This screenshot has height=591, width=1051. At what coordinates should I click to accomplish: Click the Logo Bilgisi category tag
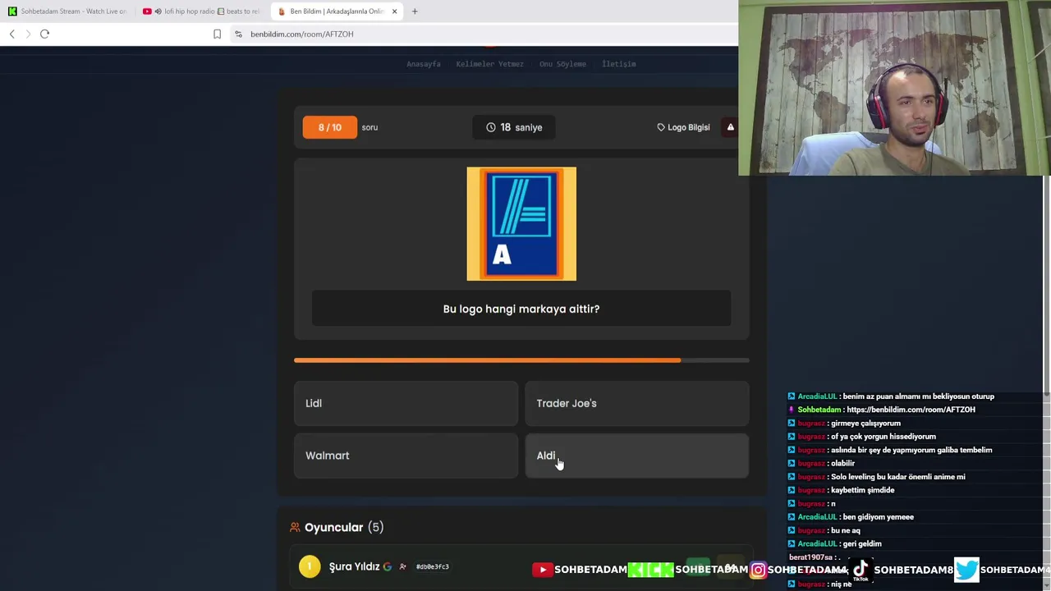pyautogui.click(x=683, y=127)
